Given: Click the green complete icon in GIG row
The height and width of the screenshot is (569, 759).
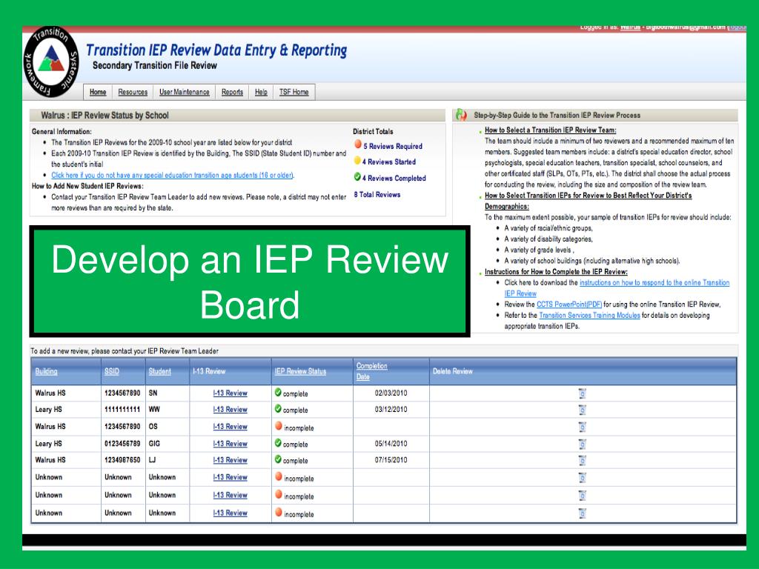Looking at the screenshot, I should [278, 443].
